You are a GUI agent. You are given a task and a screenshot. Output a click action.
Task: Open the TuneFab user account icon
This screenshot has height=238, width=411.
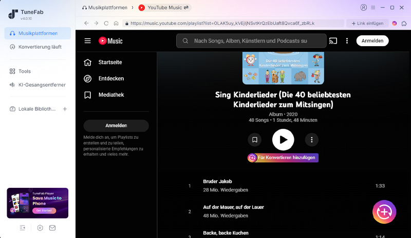[x=363, y=7]
